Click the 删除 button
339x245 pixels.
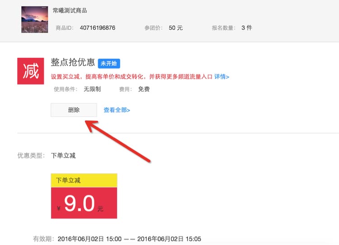(x=74, y=110)
